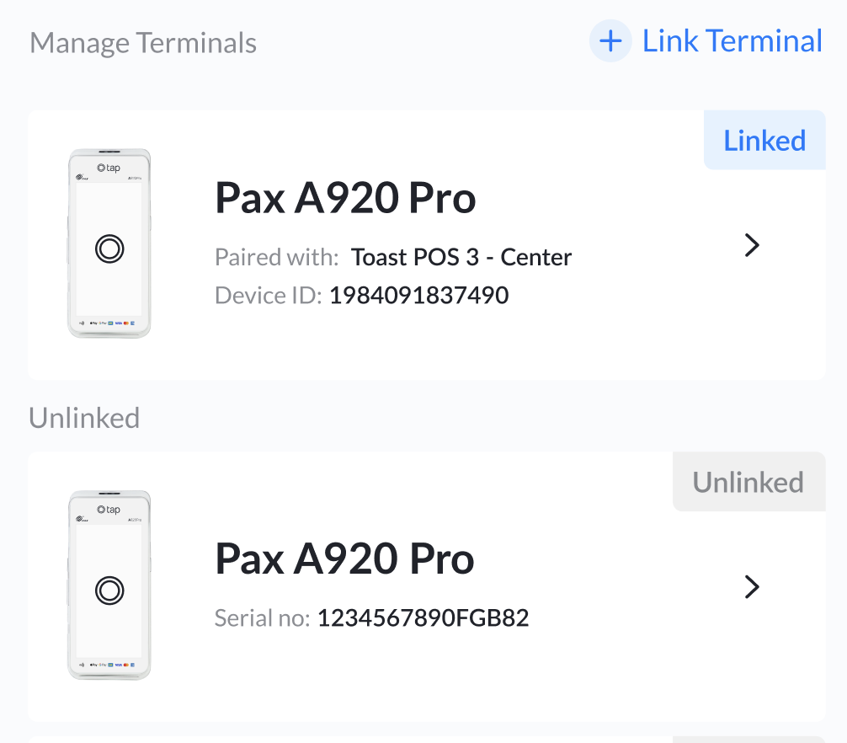This screenshot has width=847, height=743.
Task: Expand the unlinked Pax A920 Pro chevron
Action: point(752,587)
